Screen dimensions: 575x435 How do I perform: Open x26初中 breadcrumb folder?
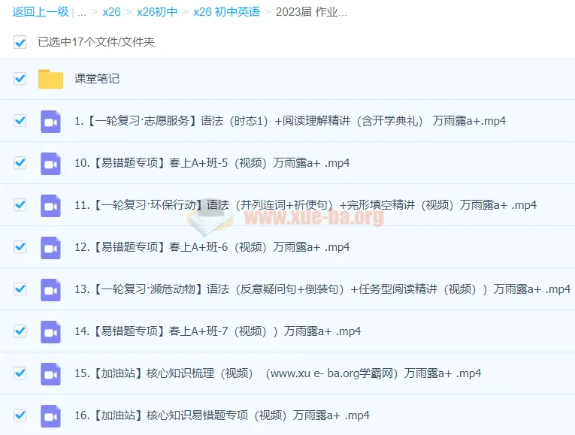point(156,12)
